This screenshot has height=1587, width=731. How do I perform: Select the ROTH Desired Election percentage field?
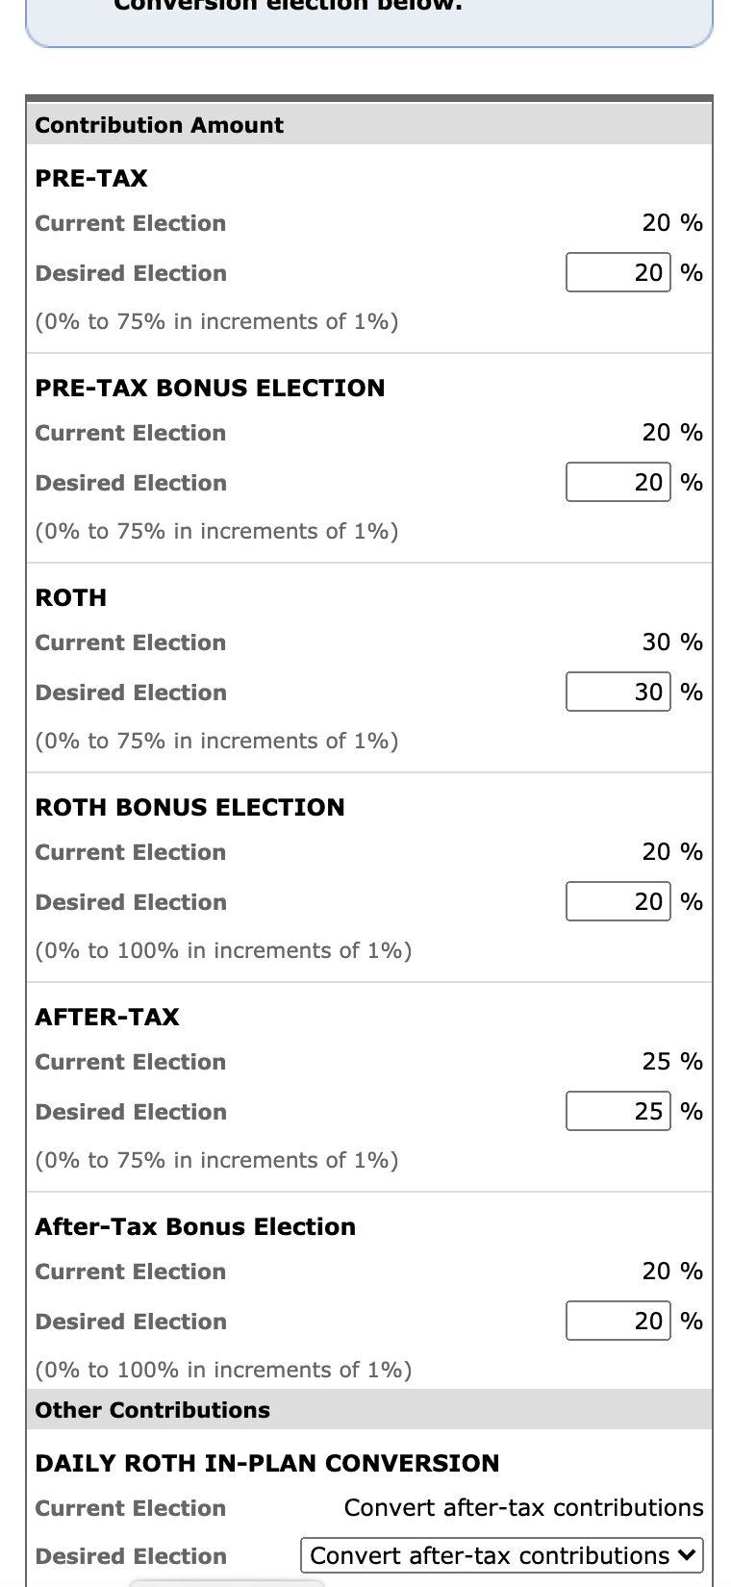618,693
